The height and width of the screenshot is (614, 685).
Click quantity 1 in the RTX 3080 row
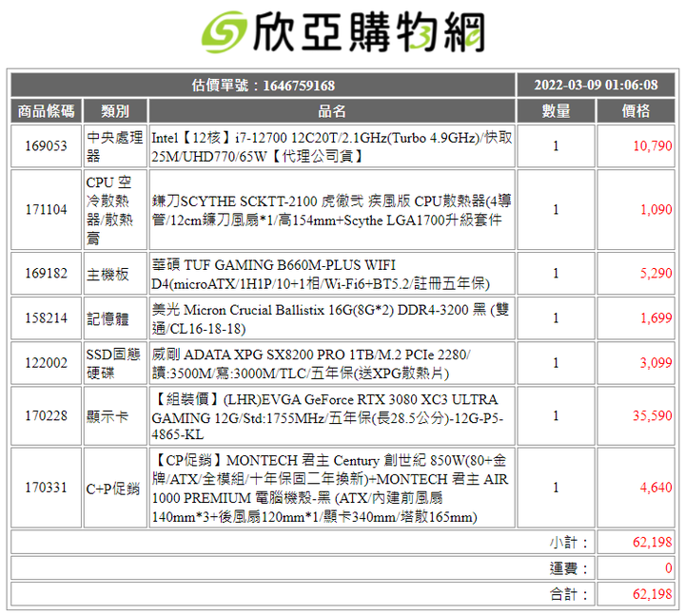(x=557, y=416)
